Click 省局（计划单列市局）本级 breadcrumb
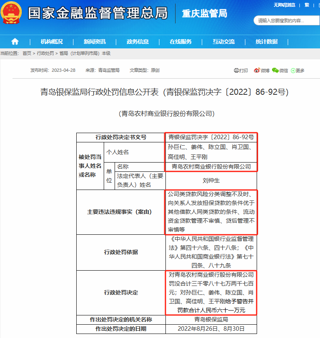Viewport: 320px width, 338px height. point(85,53)
